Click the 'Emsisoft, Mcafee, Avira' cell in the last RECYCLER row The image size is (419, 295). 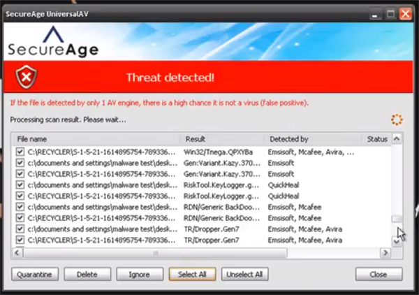pos(305,240)
